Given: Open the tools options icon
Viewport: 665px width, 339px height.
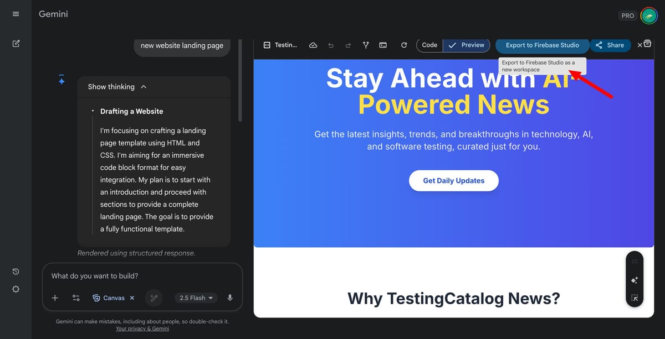Looking at the screenshot, I should [x=76, y=298].
